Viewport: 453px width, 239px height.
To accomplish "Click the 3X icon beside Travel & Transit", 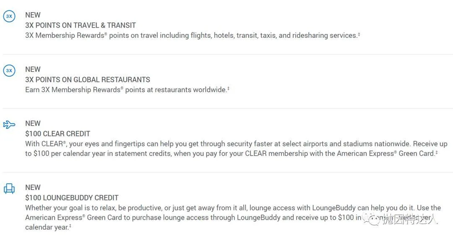I will tap(9, 17).
